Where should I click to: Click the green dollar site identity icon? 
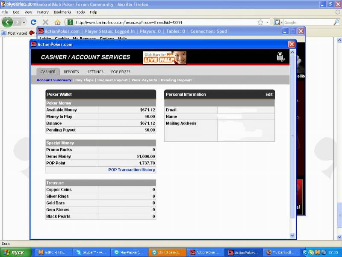70,22
